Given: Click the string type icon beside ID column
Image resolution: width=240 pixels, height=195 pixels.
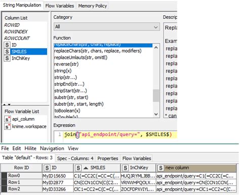Looking at the screenshot, I should pos(7,45).
